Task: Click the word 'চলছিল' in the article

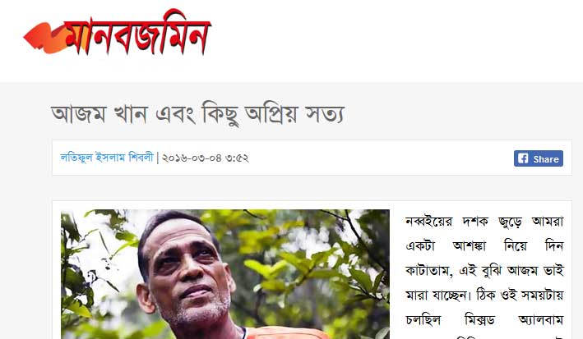Action: (x=423, y=319)
